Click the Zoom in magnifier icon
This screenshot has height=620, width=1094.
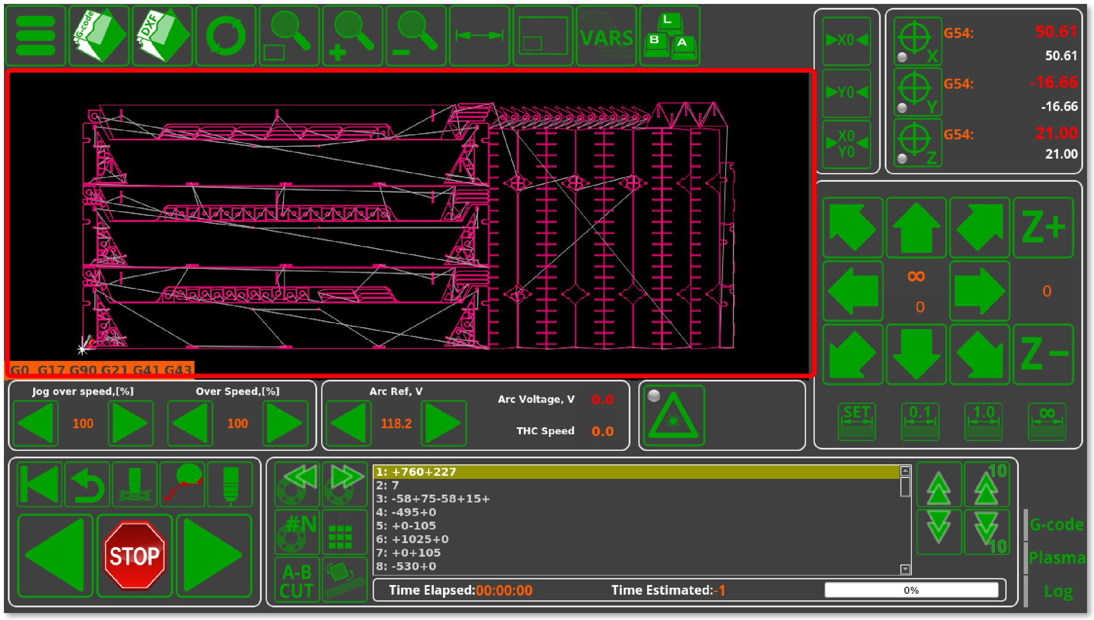[352, 36]
